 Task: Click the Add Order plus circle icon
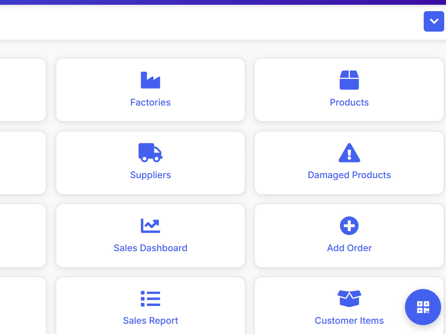[349, 226]
